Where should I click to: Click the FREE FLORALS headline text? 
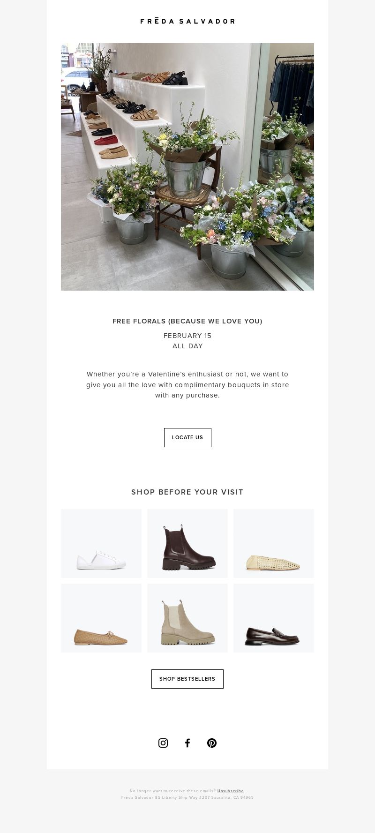(187, 321)
